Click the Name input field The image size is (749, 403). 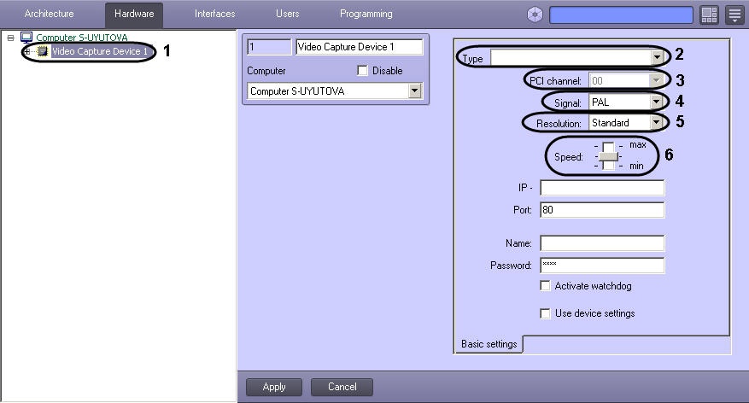602,243
